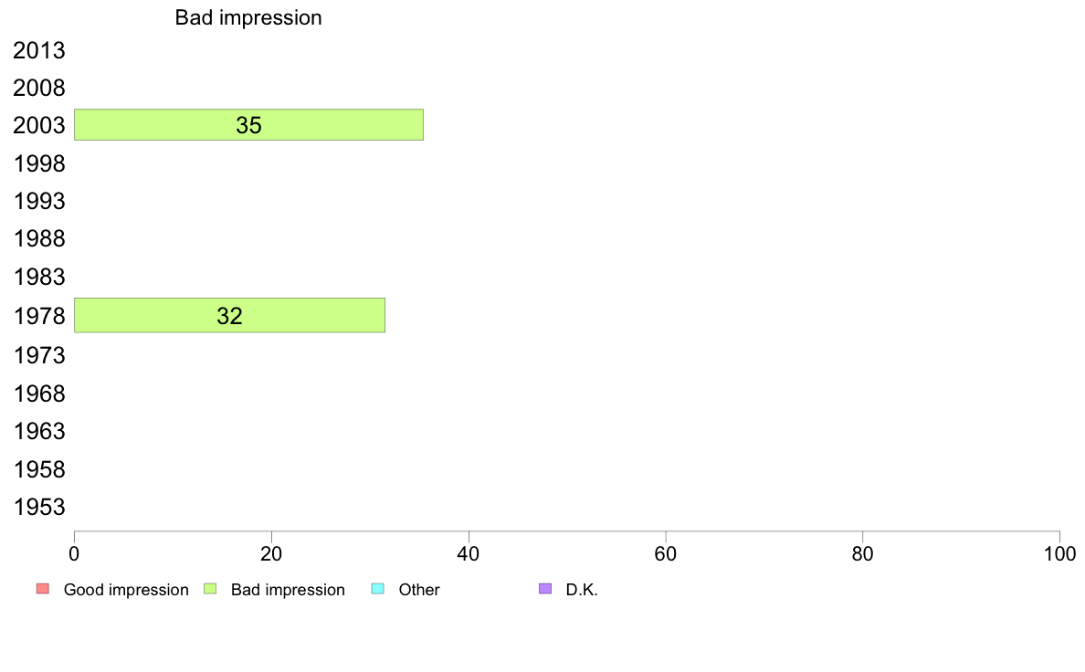Click the 1998 year axis label
Screen dimensions: 1085x672
coord(39,164)
